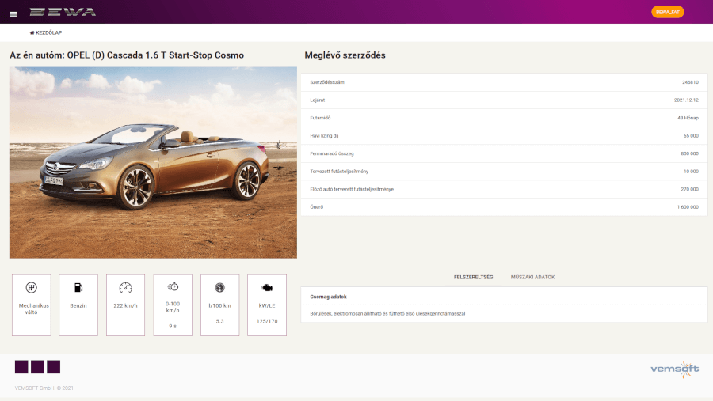The height and width of the screenshot is (401, 713).
Task: Click Előző autó tervezett futásteljesítménye label
Action: [352, 189]
